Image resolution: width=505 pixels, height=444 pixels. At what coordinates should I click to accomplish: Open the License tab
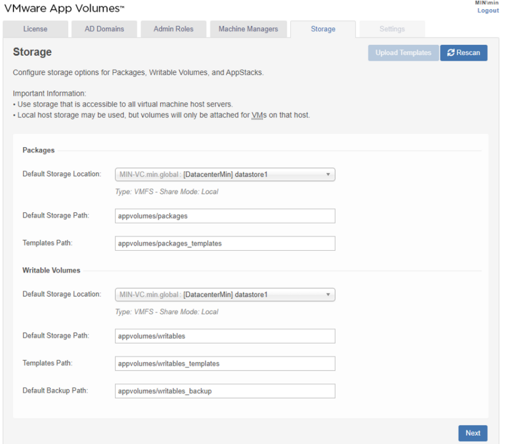click(x=36, y=29)
